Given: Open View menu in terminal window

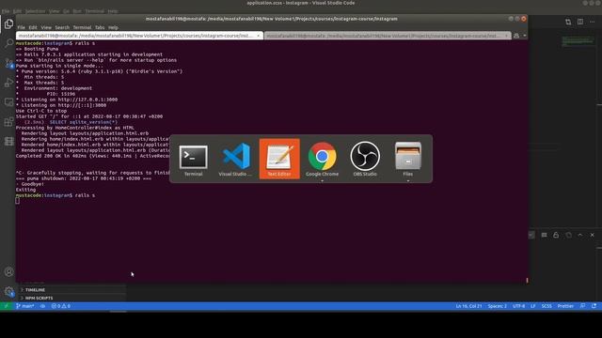Looking at the screenshot, I should coord(46,27).
